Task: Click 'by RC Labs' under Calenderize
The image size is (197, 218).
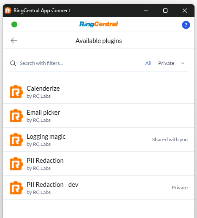Action: pos(39,96)
